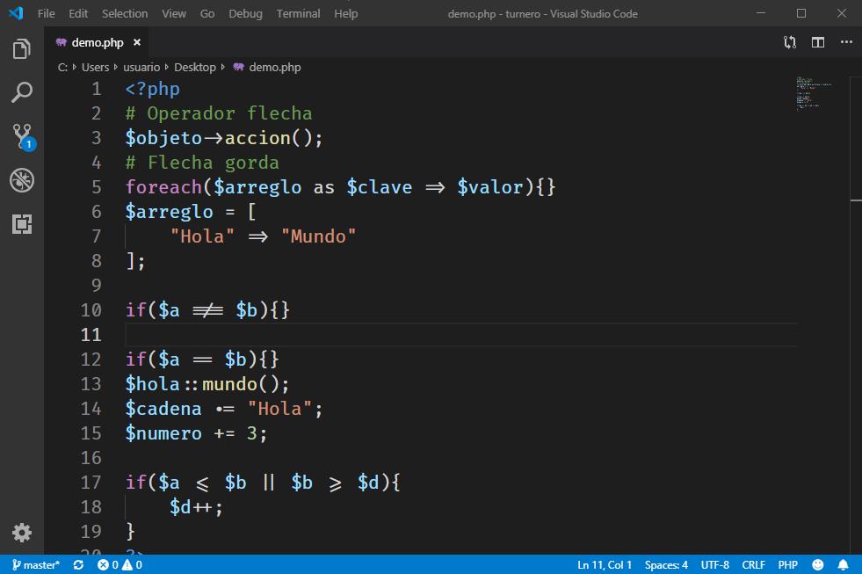Open problems panel via errors and warnings count

[120, 564]
